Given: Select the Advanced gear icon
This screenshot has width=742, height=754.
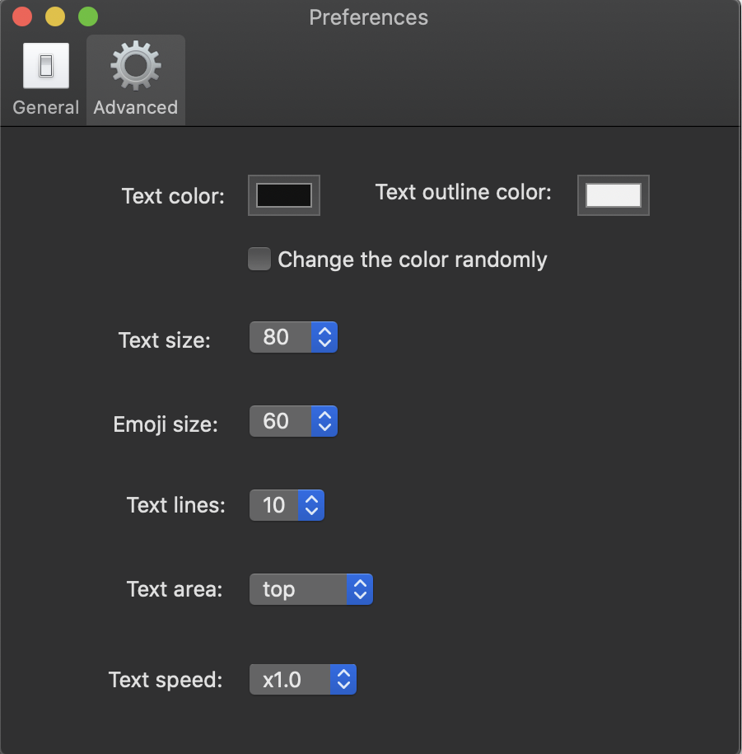Looking at the screenshot, I should click(136, 66).
